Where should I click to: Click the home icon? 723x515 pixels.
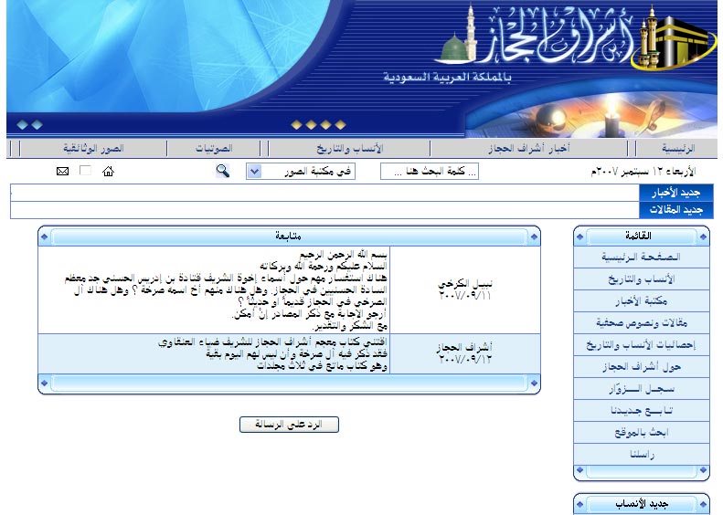(109, 172)
